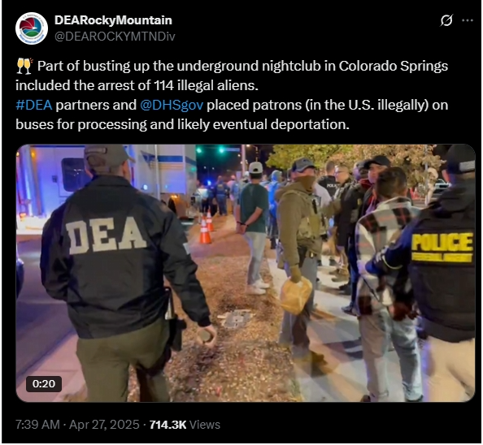Image resolution: width=483 pixels, height=445 pixels.
Task: Open the #DEA hashtag
Action: (x=34, y=106)
